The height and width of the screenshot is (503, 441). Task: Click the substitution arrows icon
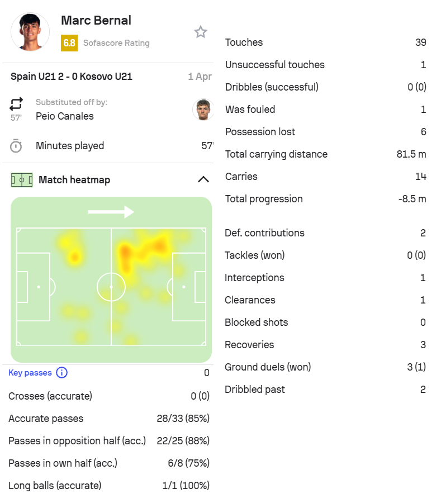click(16, 104)
